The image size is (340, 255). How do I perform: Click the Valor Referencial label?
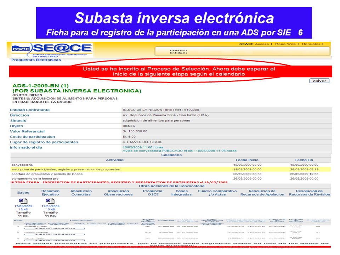coord(27,131)
